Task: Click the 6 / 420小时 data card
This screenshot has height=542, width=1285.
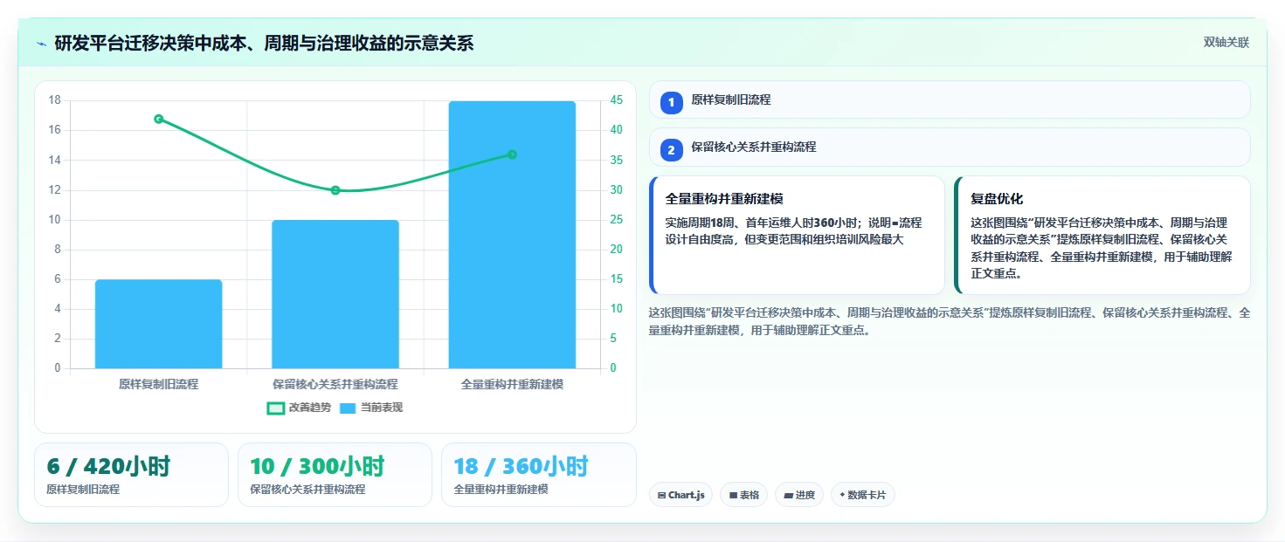Action: pos(131,474)
